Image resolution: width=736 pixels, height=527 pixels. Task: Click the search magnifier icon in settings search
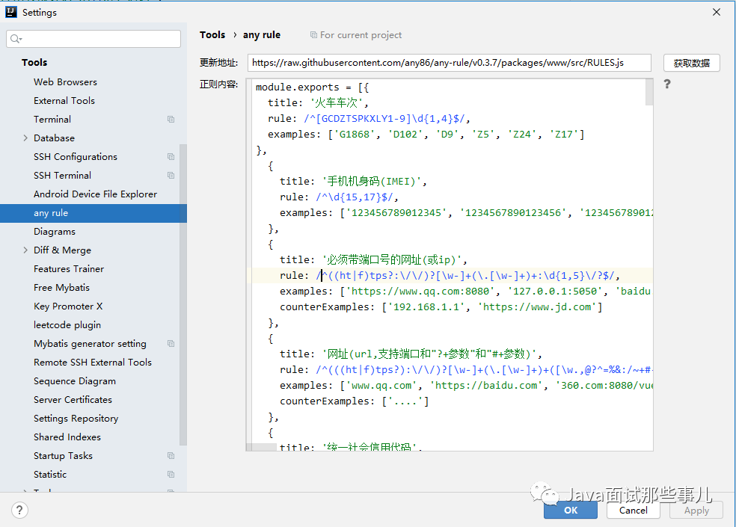(x=16, y=39)
